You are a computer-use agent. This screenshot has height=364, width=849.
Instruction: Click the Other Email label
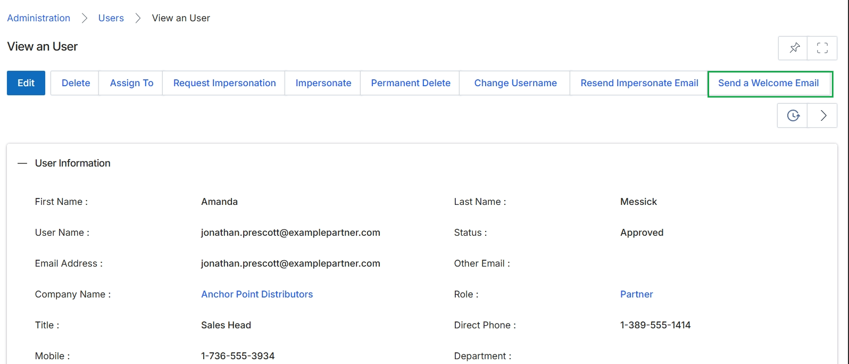coord(482,263)
